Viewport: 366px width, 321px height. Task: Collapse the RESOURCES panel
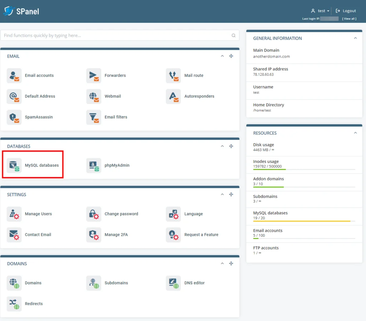tap(355, 132)
